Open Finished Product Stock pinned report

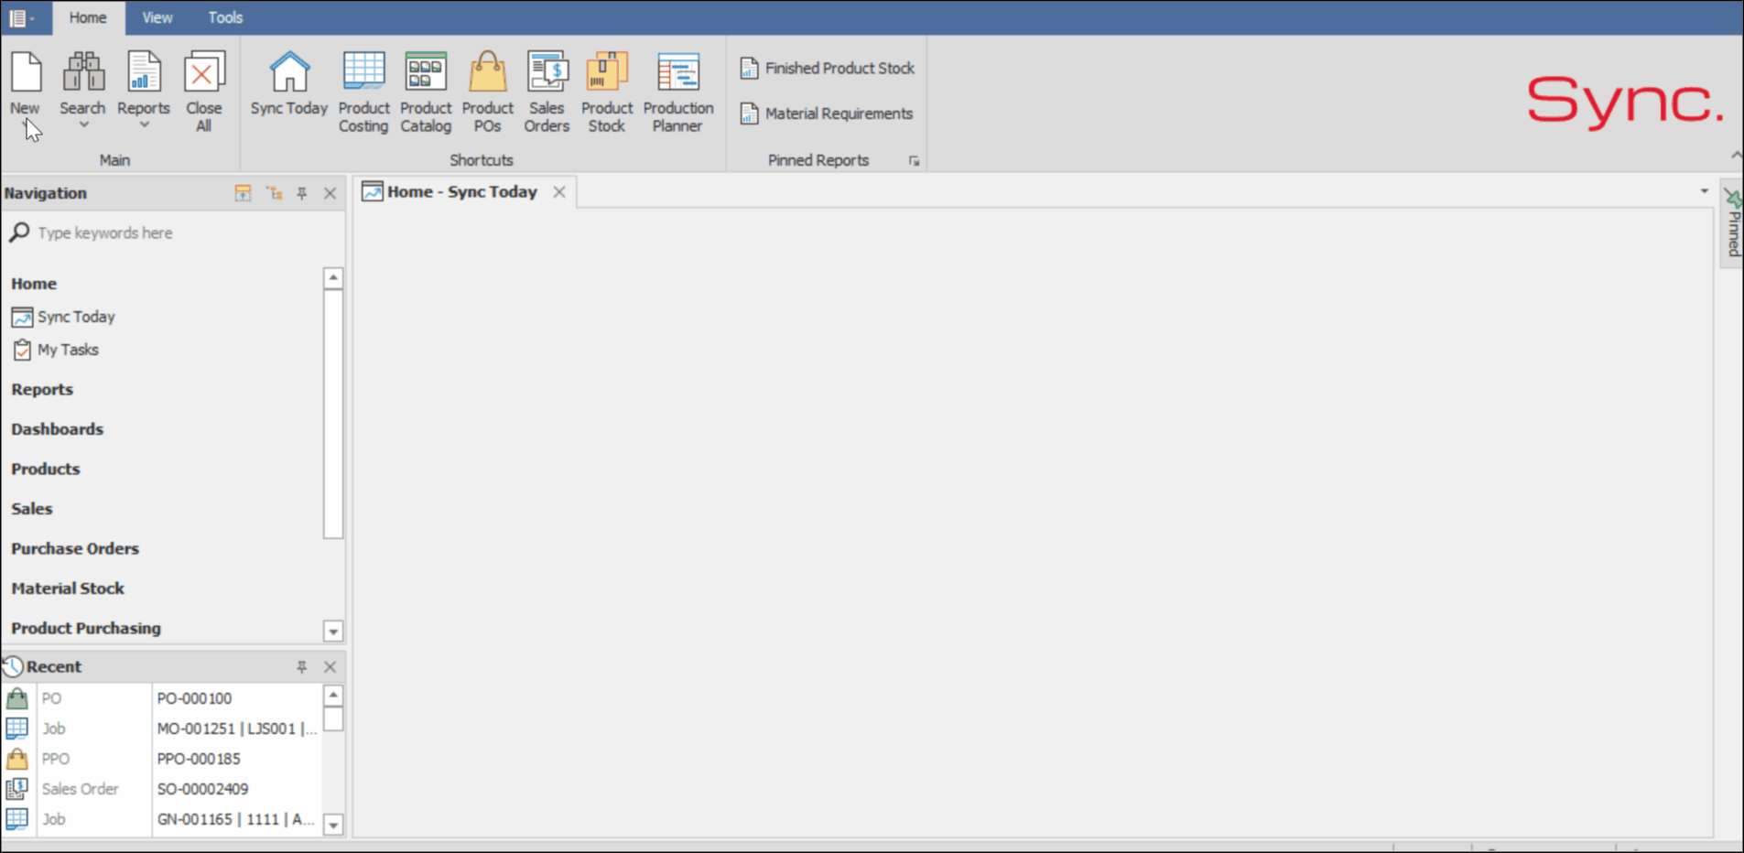(x=828, y=68)
